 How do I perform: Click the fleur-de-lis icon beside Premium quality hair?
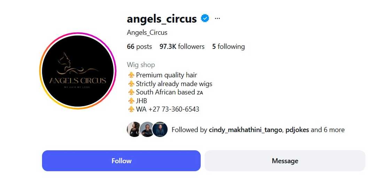[x=131, y=75]
